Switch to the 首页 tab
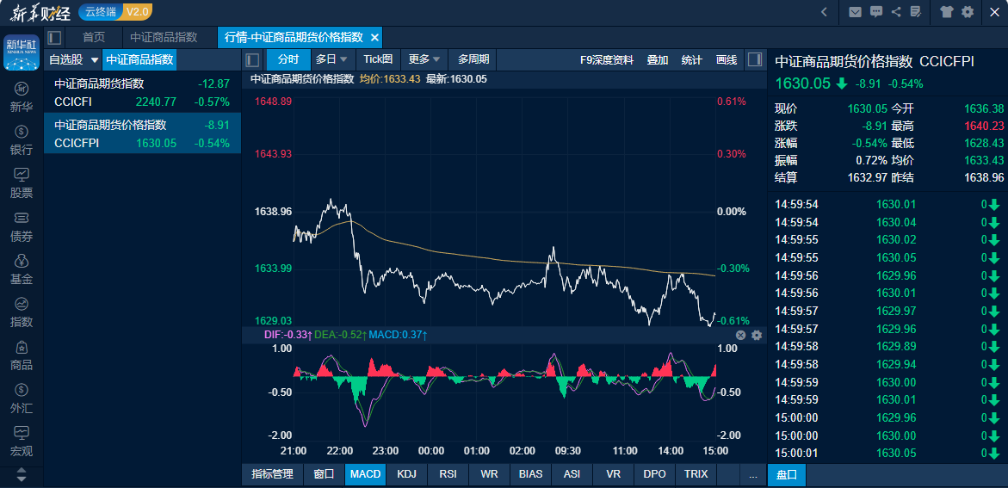The image size is (1008, 488). (93, 37)
